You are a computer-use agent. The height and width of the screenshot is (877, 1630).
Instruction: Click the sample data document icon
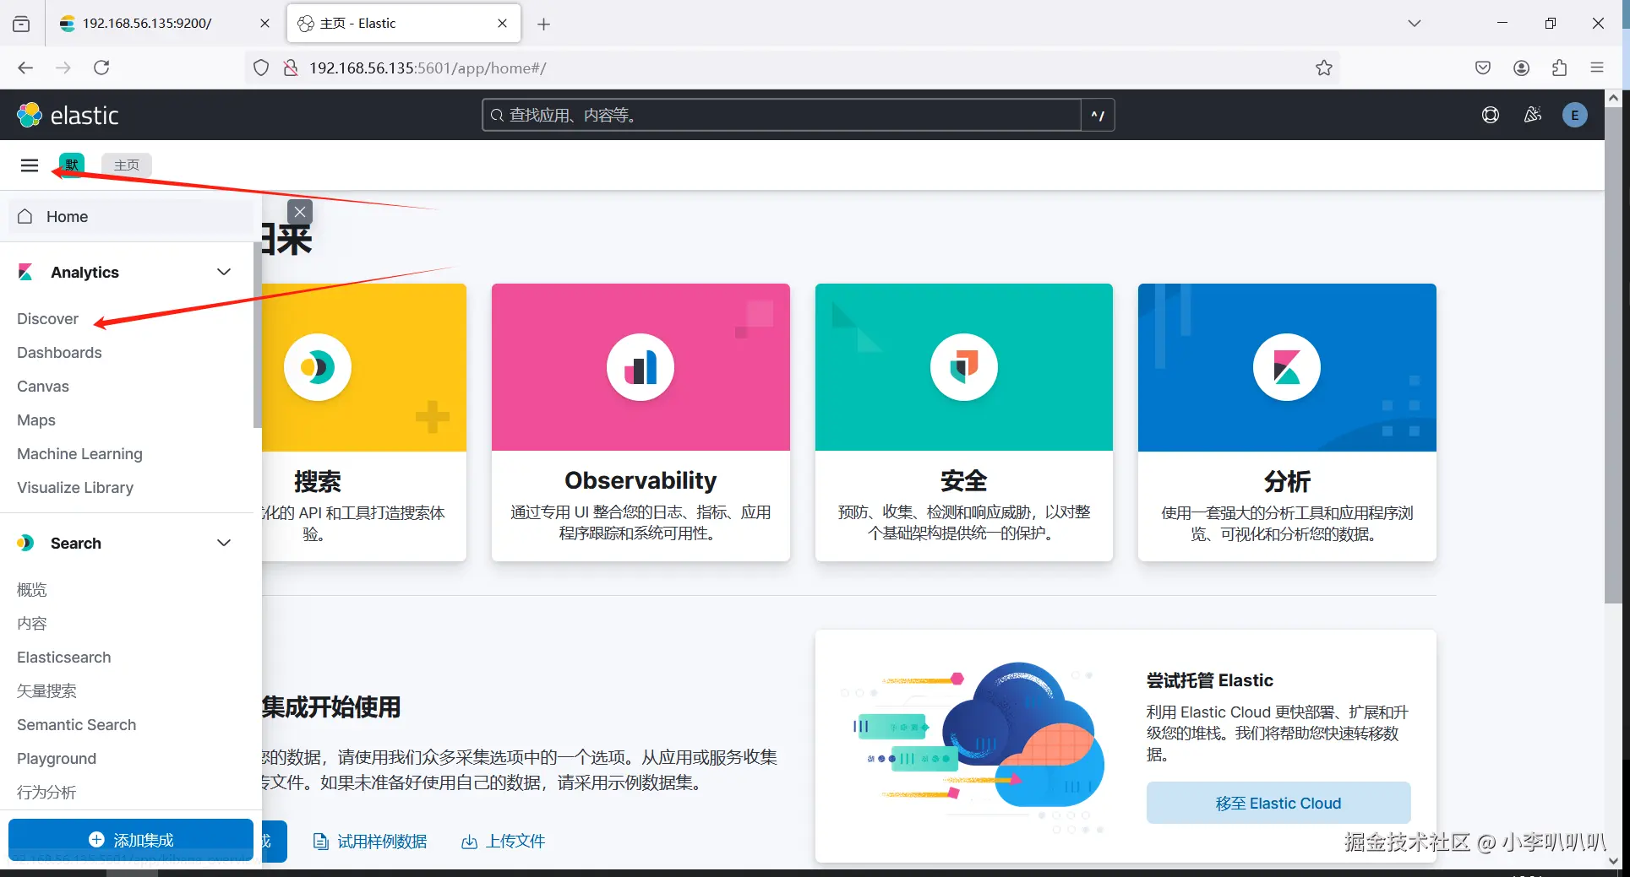(x=320, y=842)
